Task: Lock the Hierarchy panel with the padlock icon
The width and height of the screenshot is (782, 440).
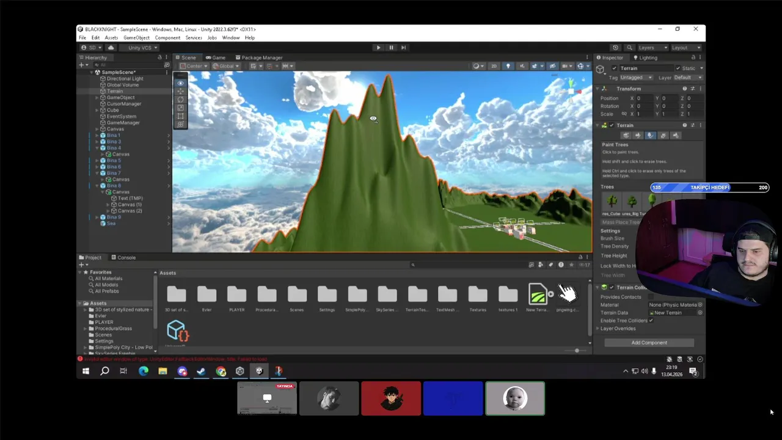Action: tap(159, 57)
